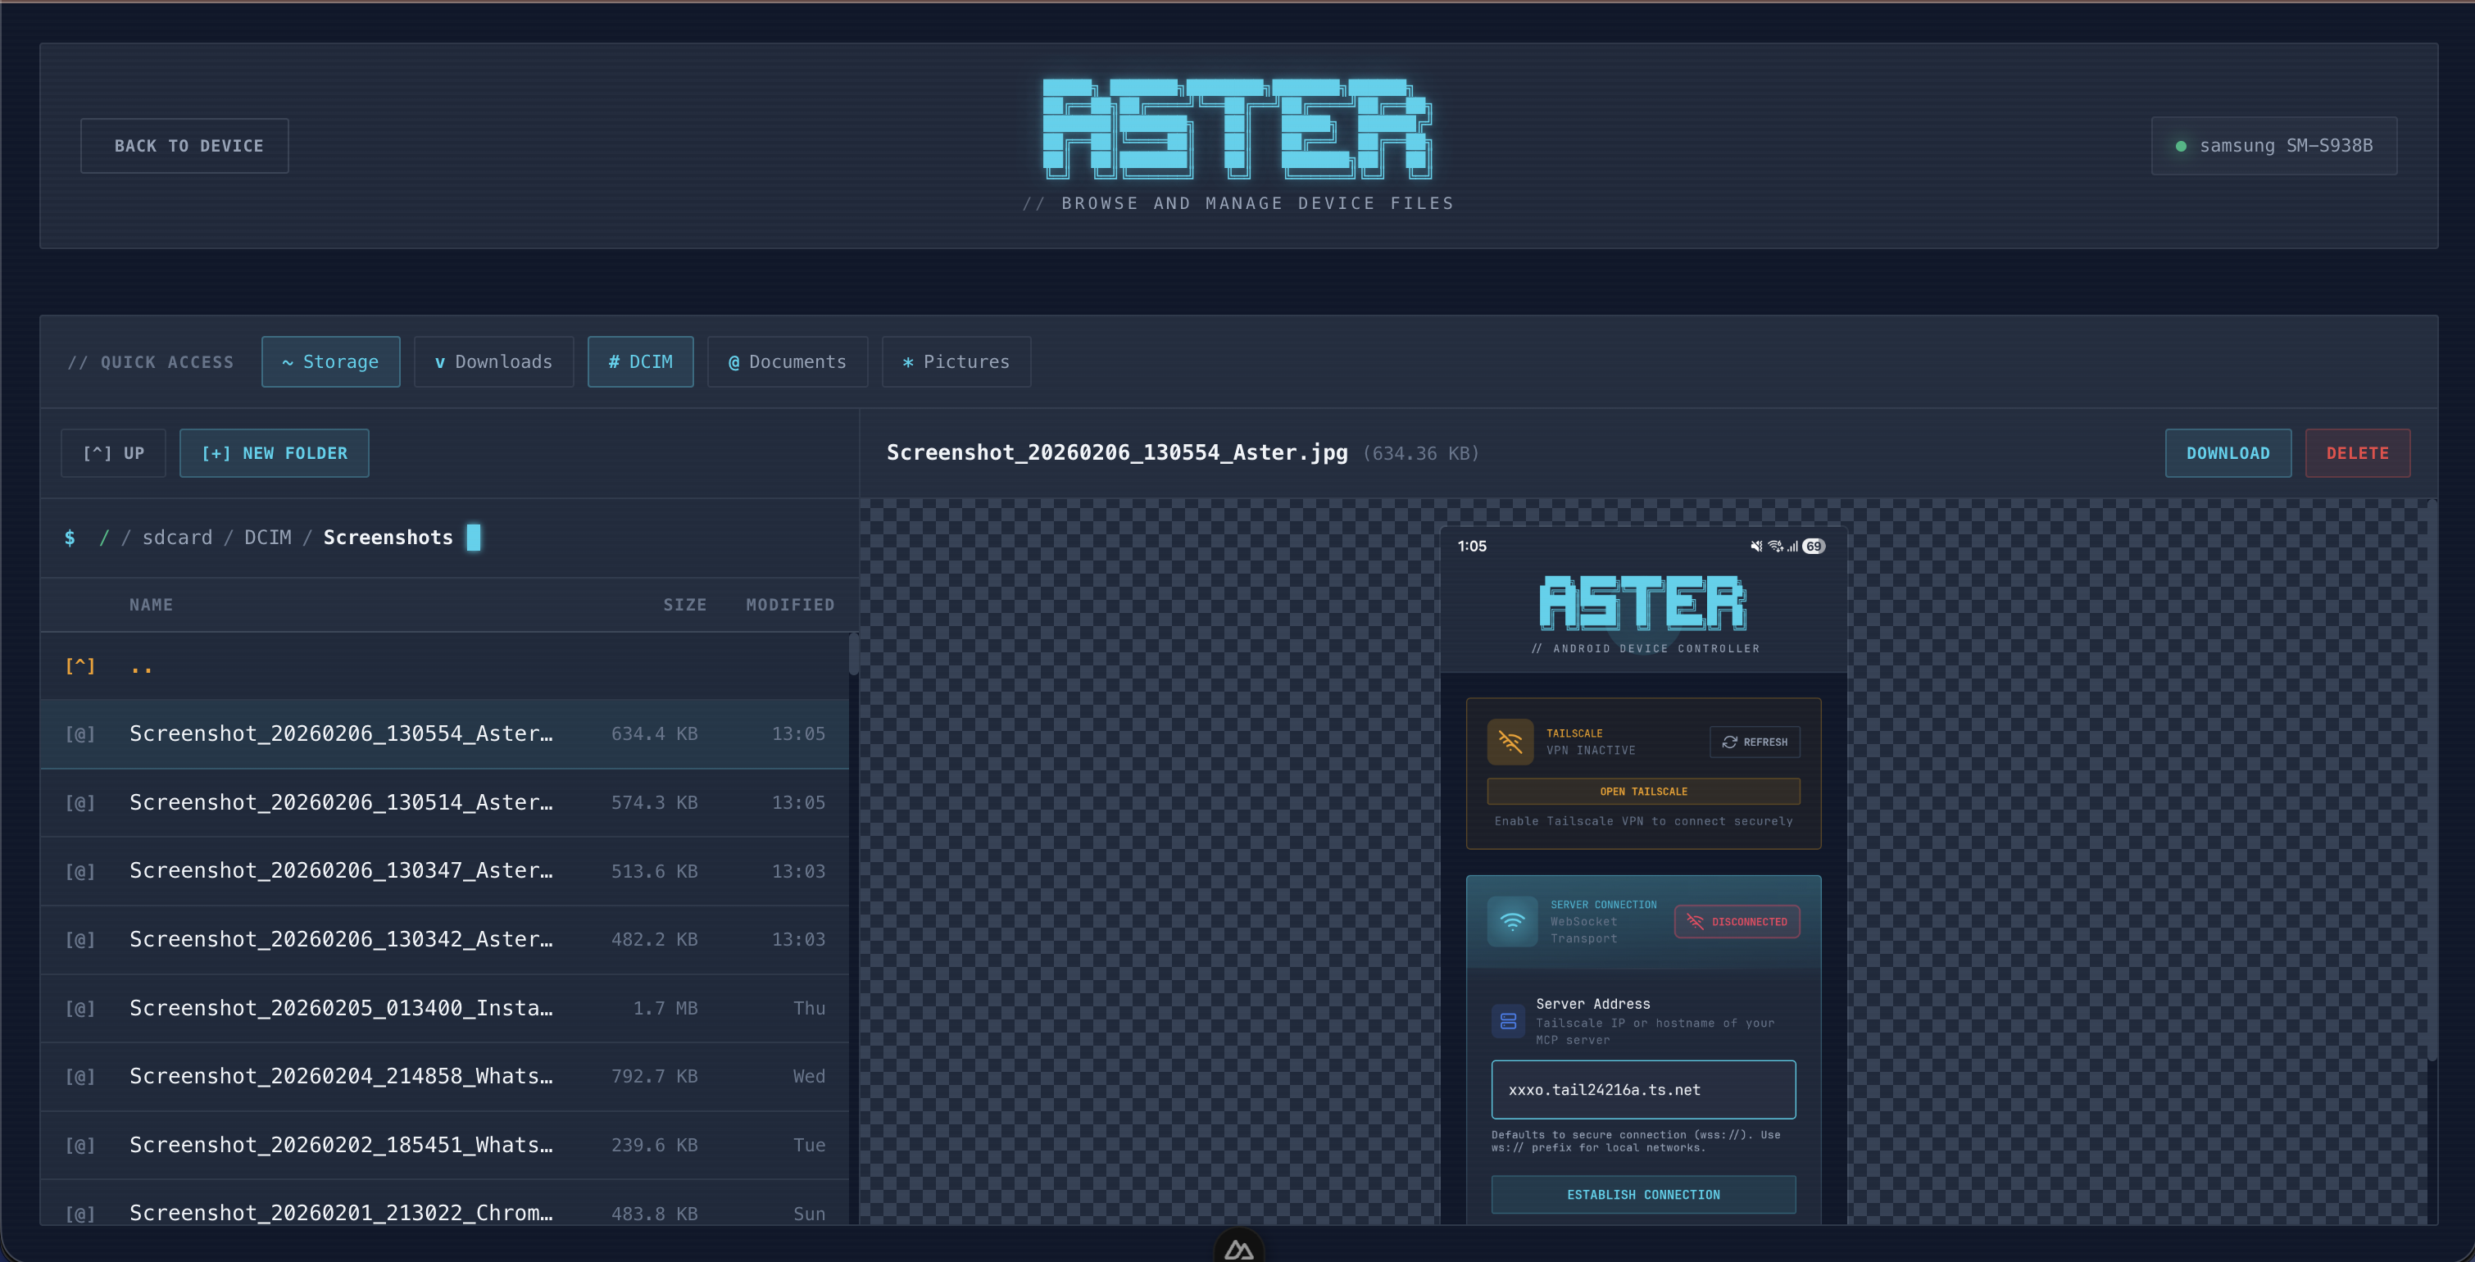The height and width of the screenshot is (1262, 2475).
Task: Click the BACK TO DEVICE button
Action: click(x=184, y=146)
